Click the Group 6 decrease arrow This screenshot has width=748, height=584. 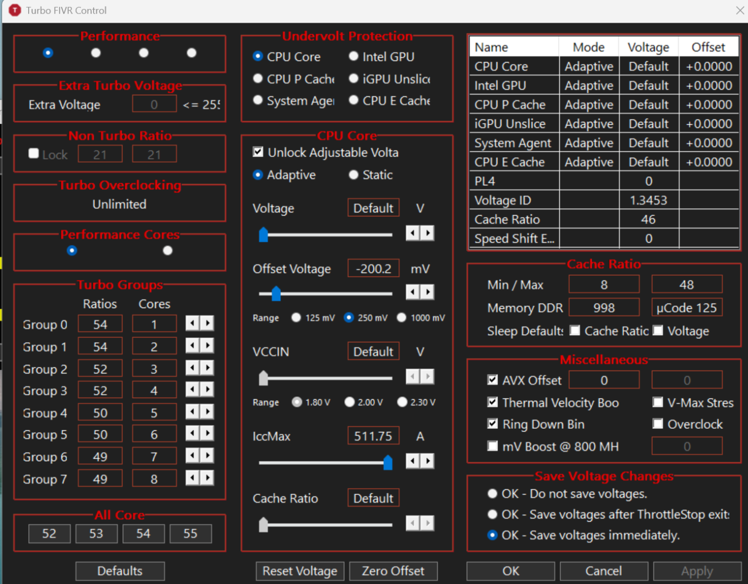(193, 456)
